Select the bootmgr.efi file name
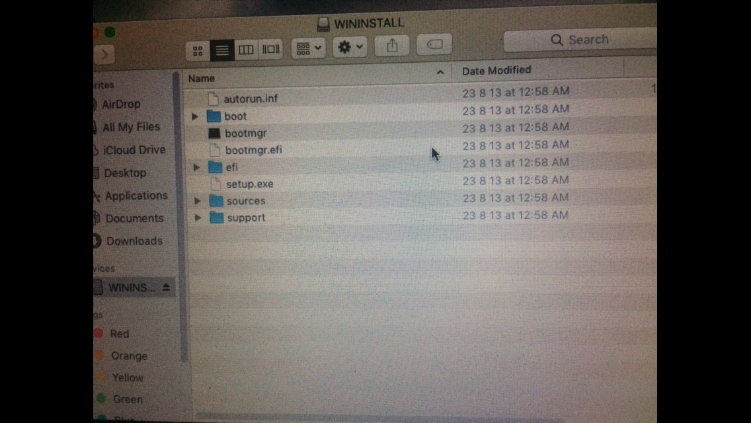 (x=254, y=150)
